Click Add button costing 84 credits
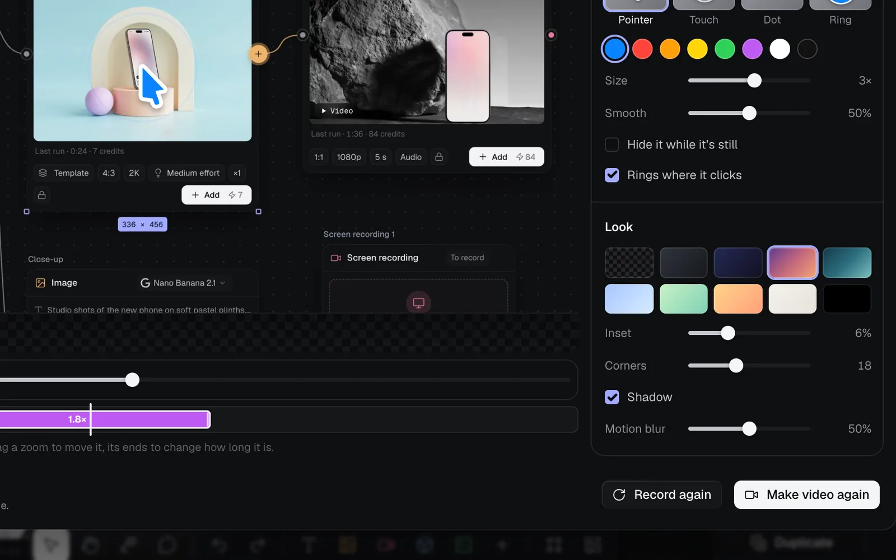Viewport: 896px width, 560px height. (506, 157)
